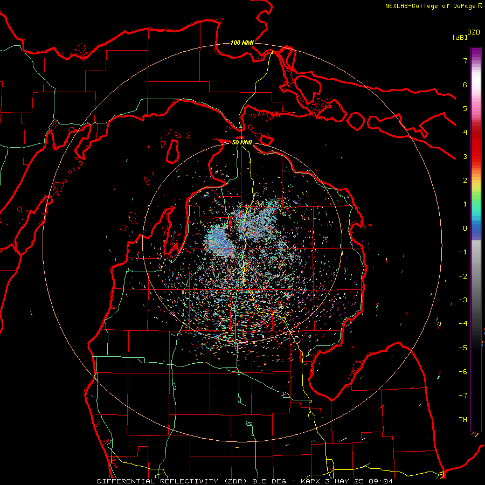Click the 2 value on color scale

[465, 181]
